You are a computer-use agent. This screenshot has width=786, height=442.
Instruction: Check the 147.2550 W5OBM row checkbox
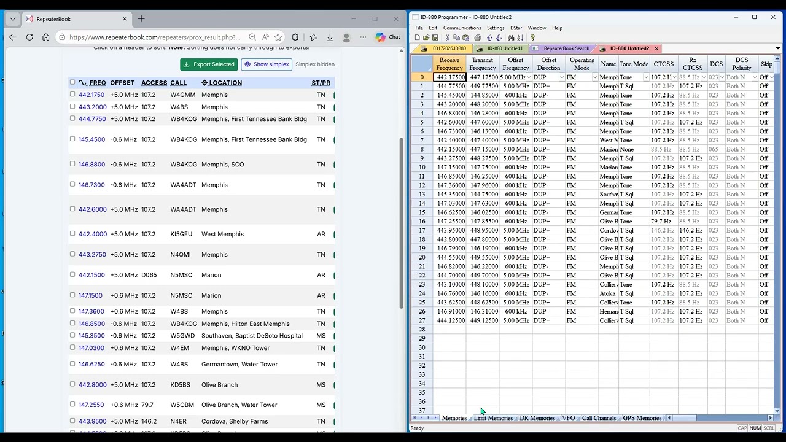point(72,405)
